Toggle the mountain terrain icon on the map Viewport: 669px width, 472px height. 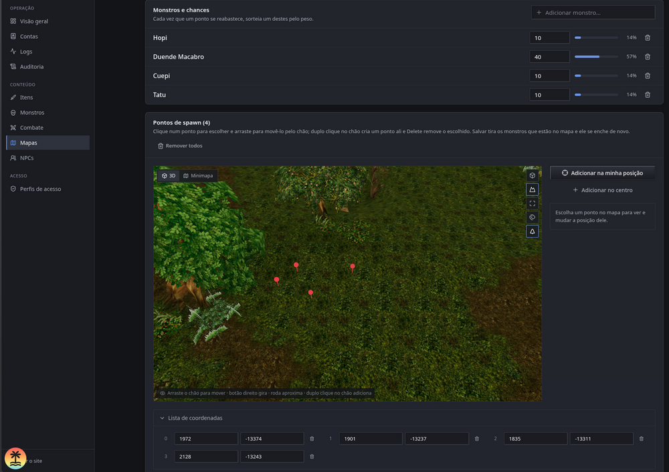(x=532, y=189)
